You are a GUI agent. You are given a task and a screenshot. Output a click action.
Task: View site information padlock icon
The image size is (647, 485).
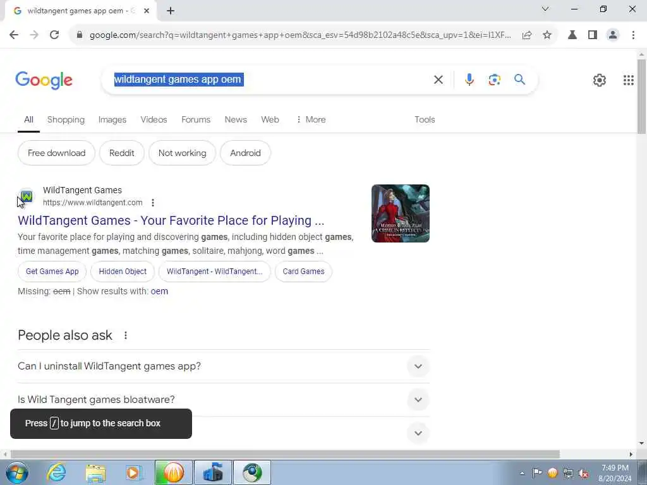79,35
